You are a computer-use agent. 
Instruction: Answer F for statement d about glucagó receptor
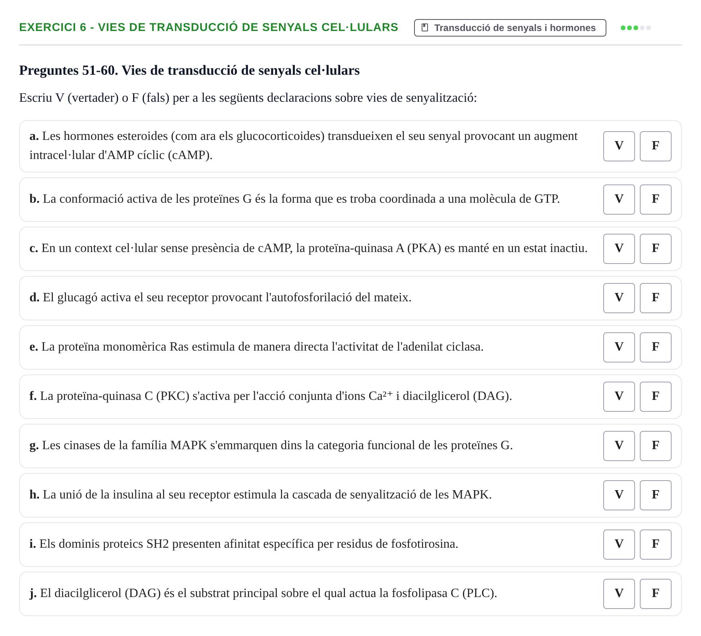pos(655,298)
